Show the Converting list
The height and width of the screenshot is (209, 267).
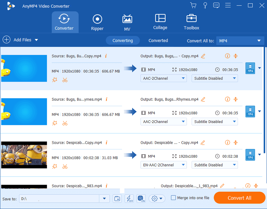[x=122, y=40]
